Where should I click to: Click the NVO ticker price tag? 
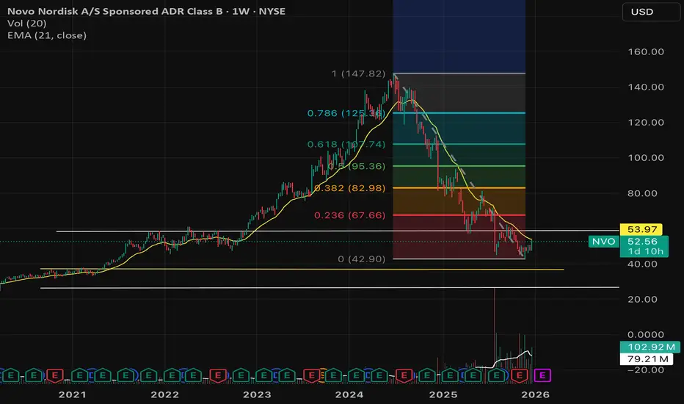(604, 242)
